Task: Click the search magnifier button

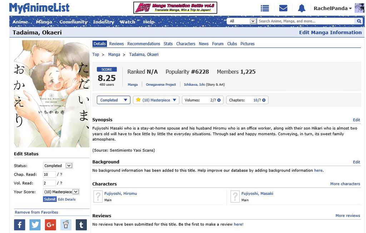Action: [x=359, y=21]
